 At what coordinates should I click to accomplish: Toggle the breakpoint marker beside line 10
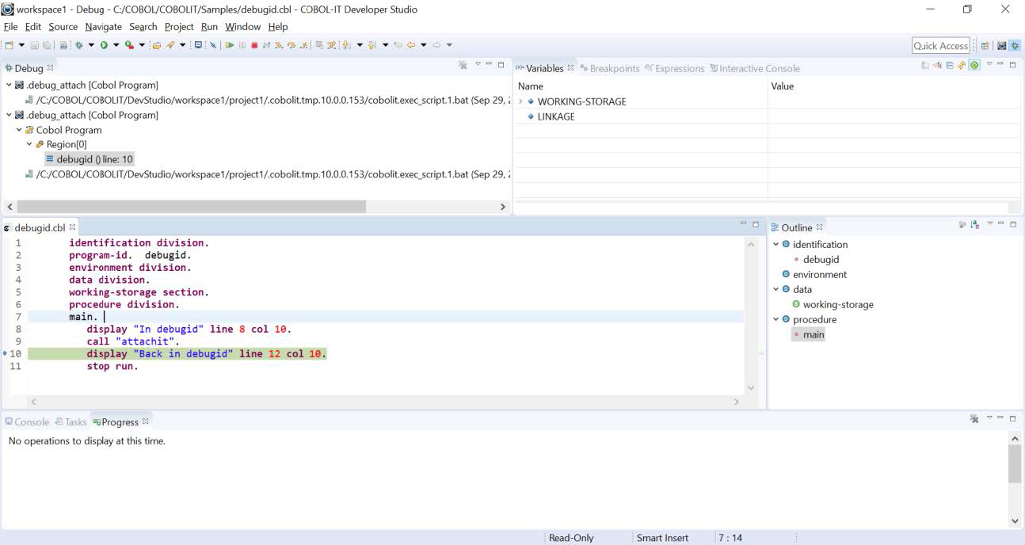[6, 353]
